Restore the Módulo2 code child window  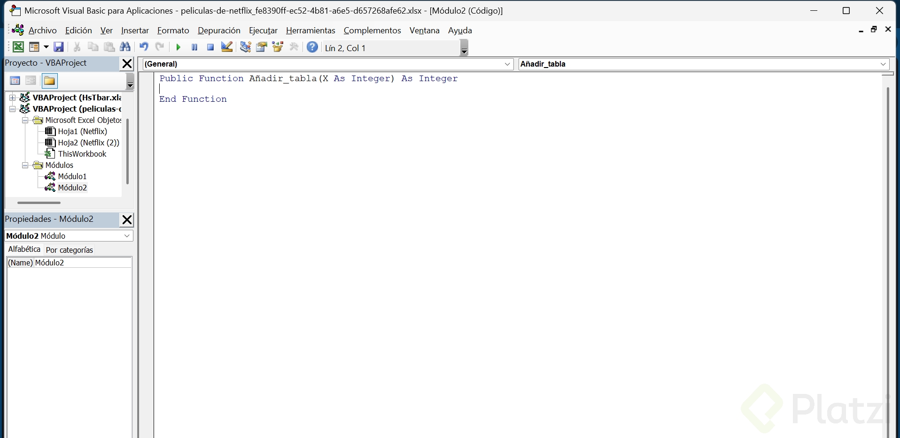tap(874, 30)
